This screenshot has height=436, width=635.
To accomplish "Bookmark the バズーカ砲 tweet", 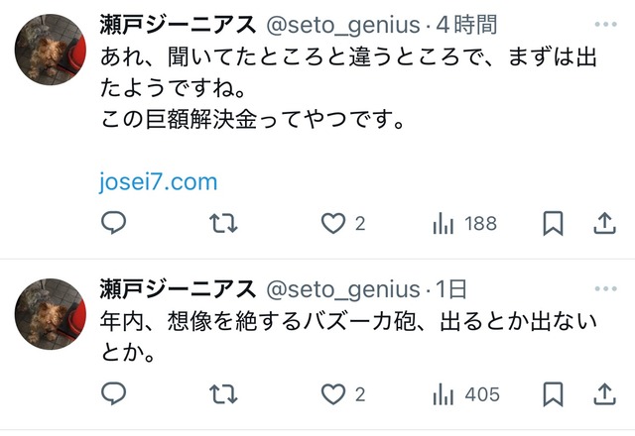I will pyautogui.click(x=554, y=394).
